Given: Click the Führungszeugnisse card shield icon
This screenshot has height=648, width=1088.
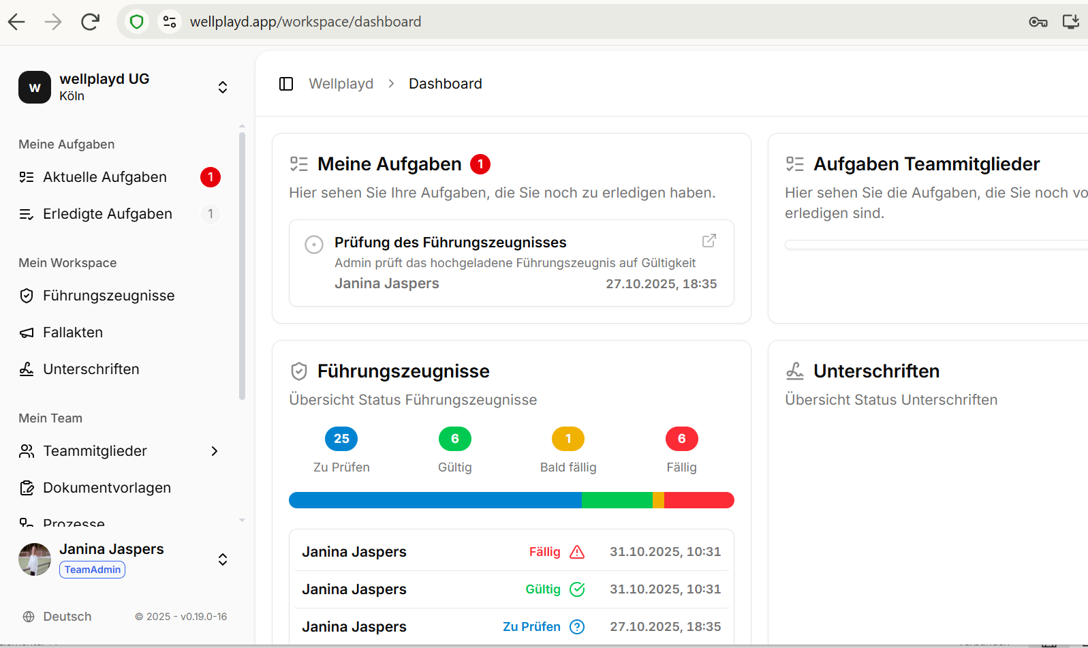Looking at the screenshot, I should pos(299,371).
